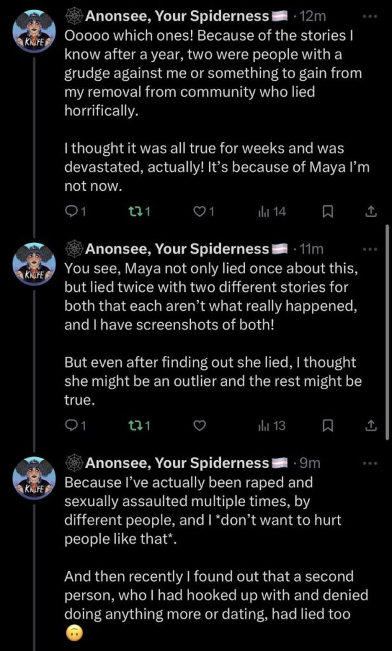Click the vertical scrollbar on right edge
Viewport: 392px width, 651px height.
coord(388,331)
